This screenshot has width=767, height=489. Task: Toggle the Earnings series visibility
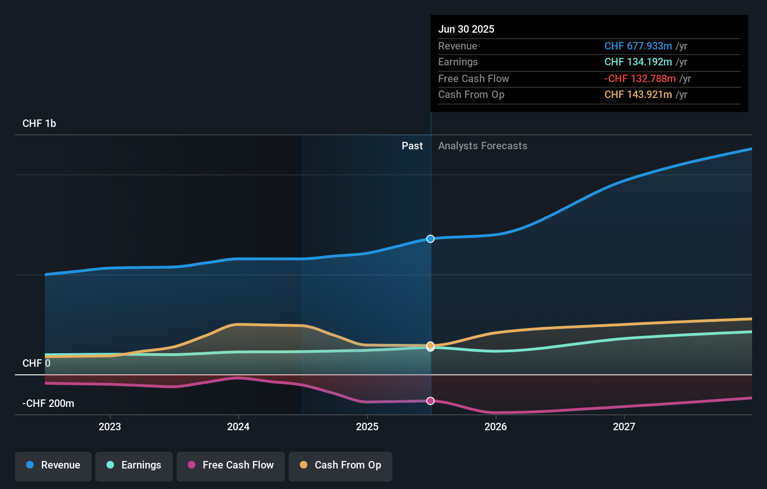coord(134,466)
